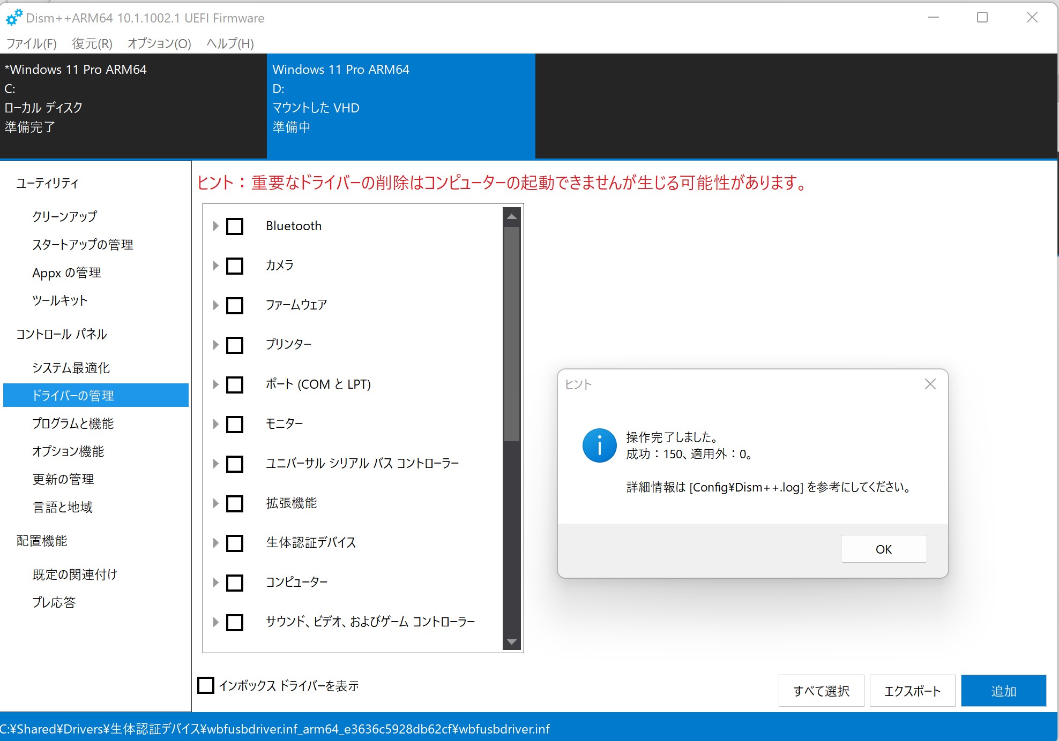Select ドライバーの管理 in the sidebar
Screen dimensions: 1059x741
coord(96,395)
